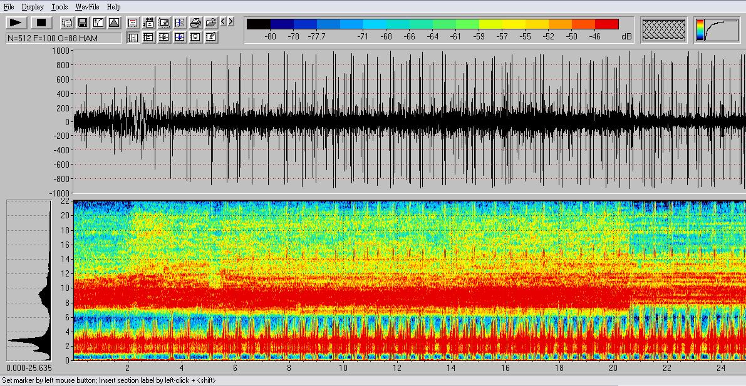
Task: Click the crosshatch window pattern button
Action: coord(664,29)
